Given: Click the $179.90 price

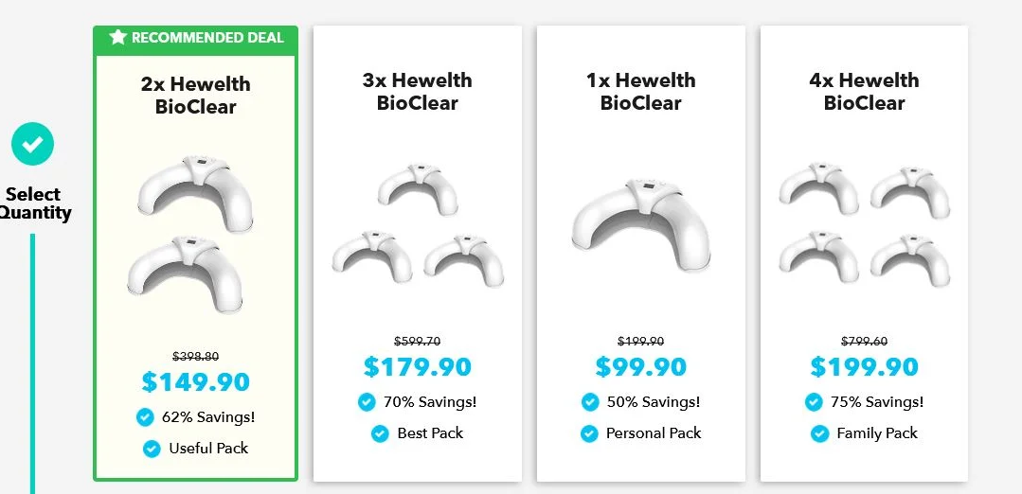Looking at the screenshot, I should click(417, 367).
